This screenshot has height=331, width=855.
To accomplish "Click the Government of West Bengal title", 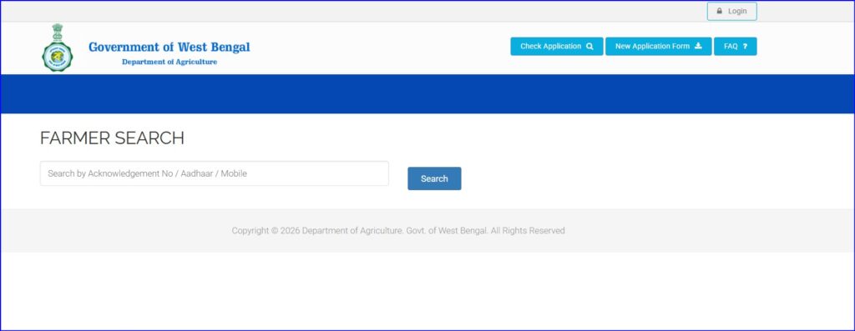I will pyautogui.click(x=169, y=47).
